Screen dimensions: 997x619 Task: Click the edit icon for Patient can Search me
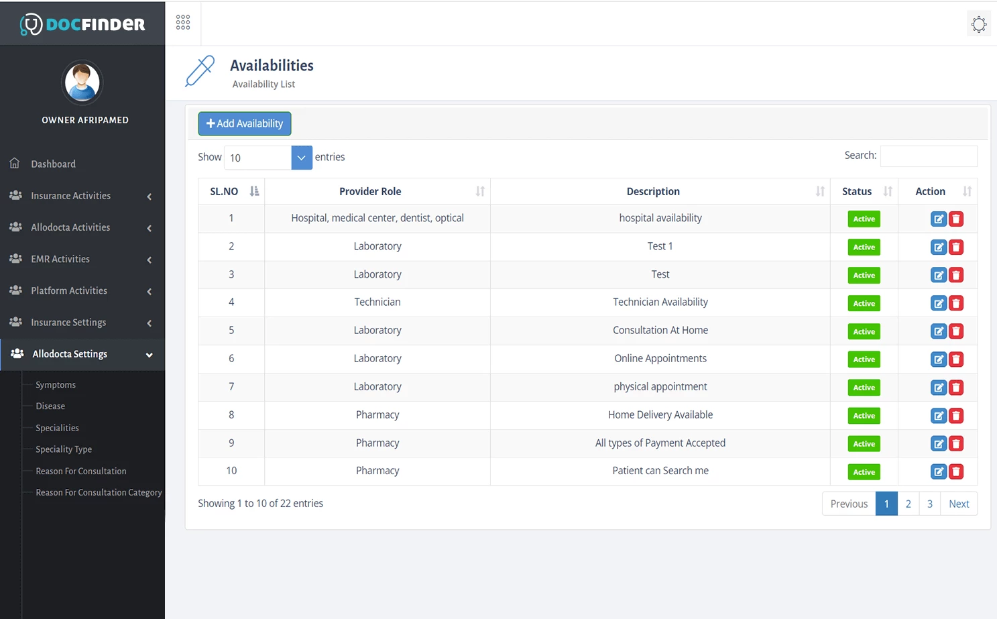click(x=939, y=471)
